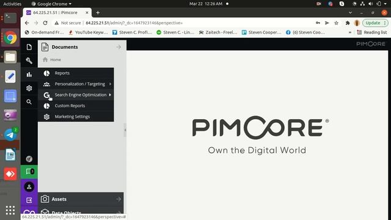Go back in Chrome
This screenshot has height=220, width=391.
27,23
